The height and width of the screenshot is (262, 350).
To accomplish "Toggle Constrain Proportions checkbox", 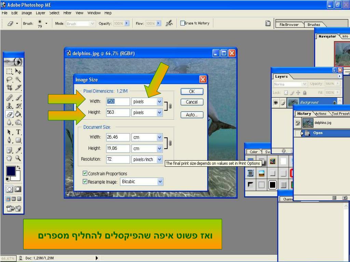I will [85, 173].
